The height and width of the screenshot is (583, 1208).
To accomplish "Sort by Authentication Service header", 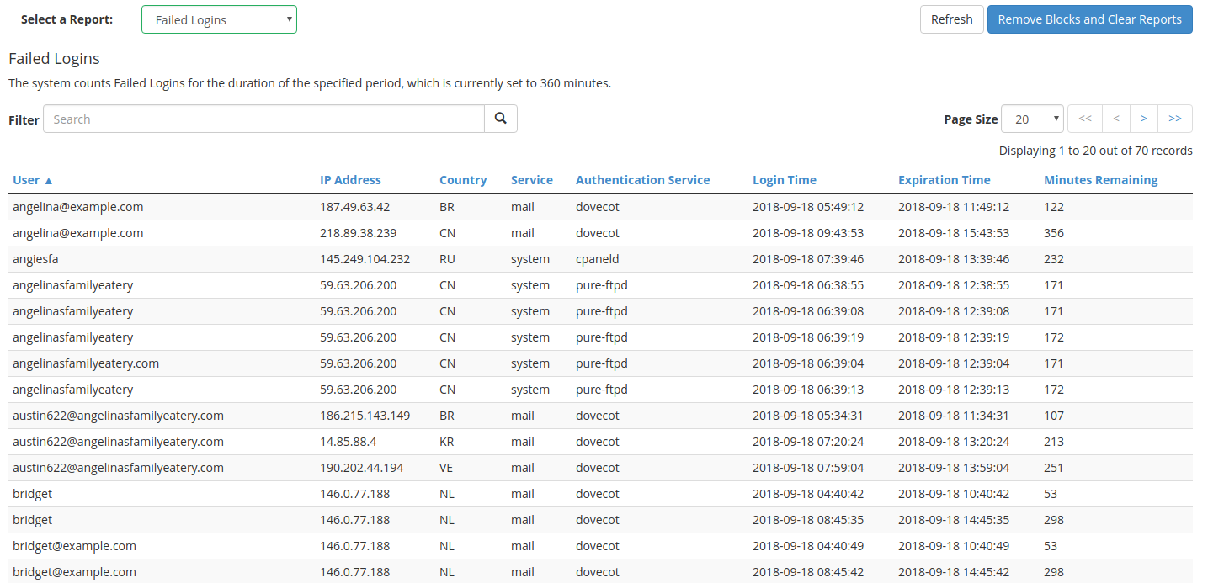I will [x=642, y=180].
